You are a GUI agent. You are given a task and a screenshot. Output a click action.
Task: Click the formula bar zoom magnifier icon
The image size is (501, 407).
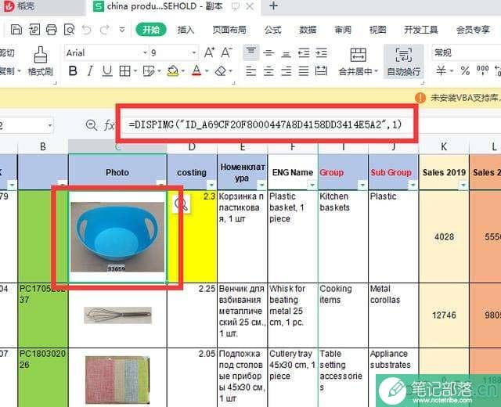click(92, 125)
